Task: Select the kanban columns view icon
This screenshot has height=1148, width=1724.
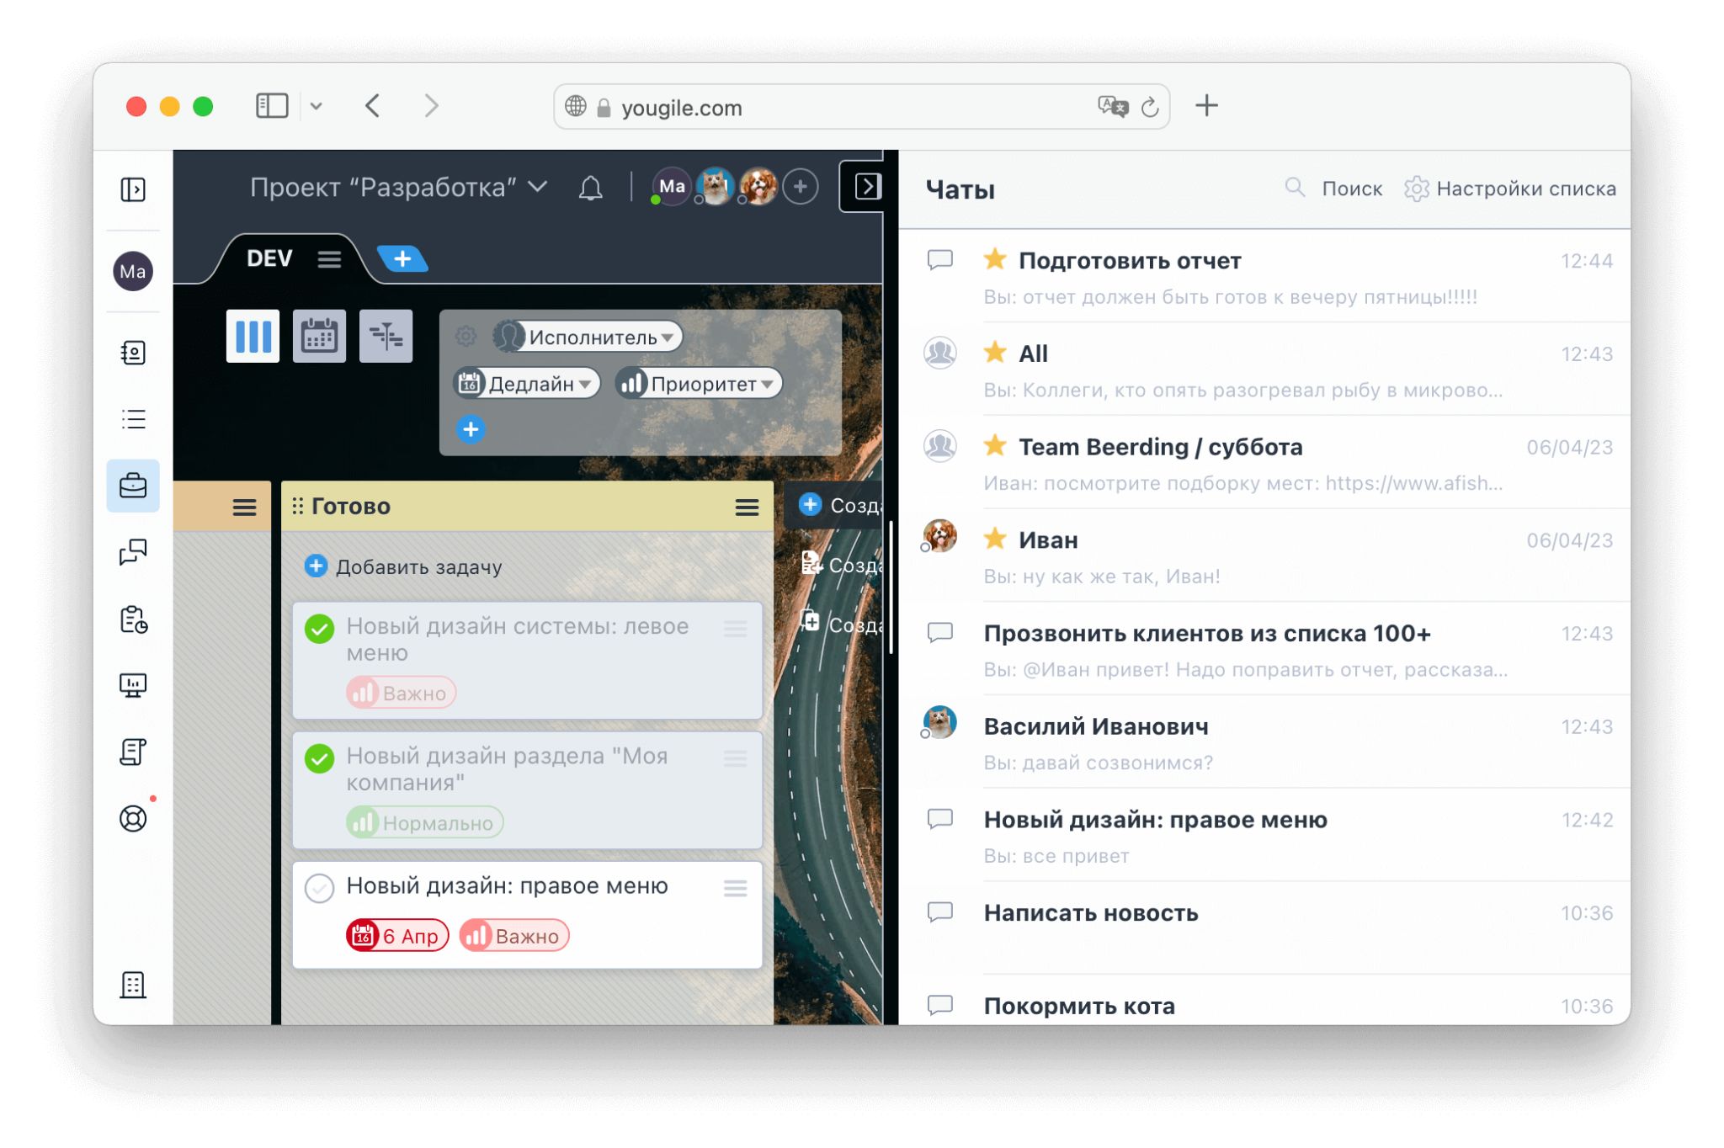Action: 253,337
